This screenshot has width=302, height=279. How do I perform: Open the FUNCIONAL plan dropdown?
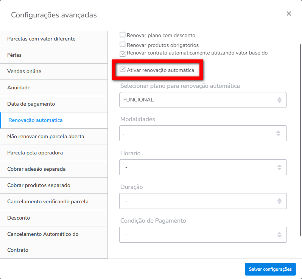[x=202, y=100]
